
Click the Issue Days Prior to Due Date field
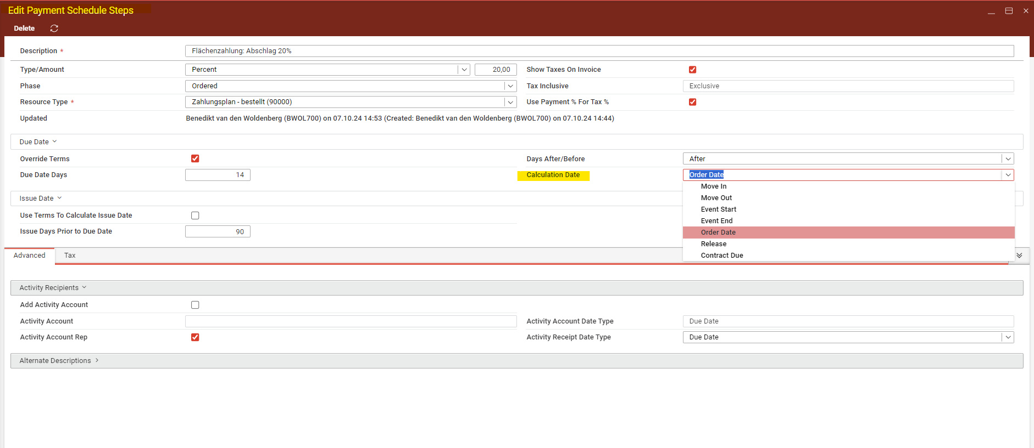(218, 232)
